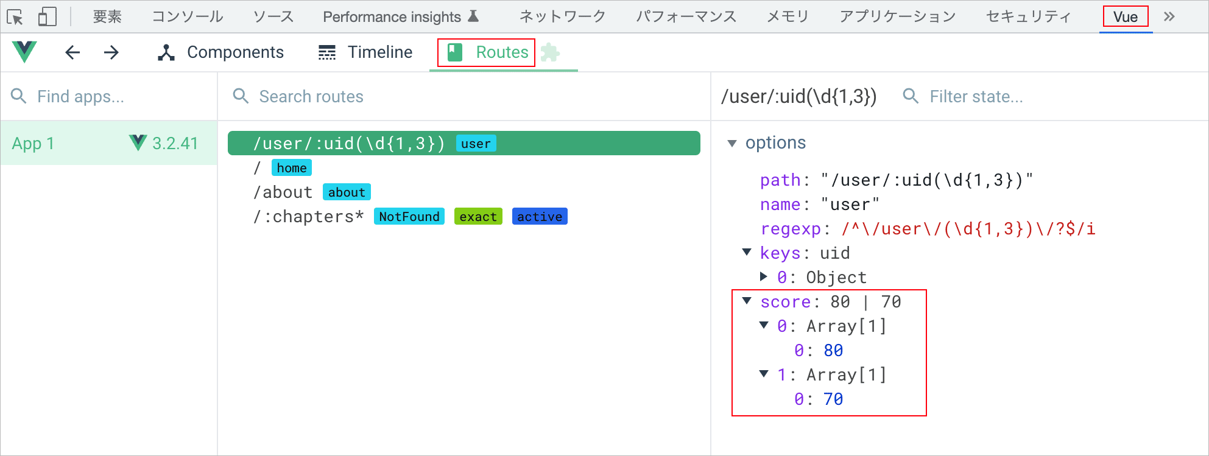
Task: Show more DevTools tabs chevron
Action: pyautogui.click(x=1169, y=17)
